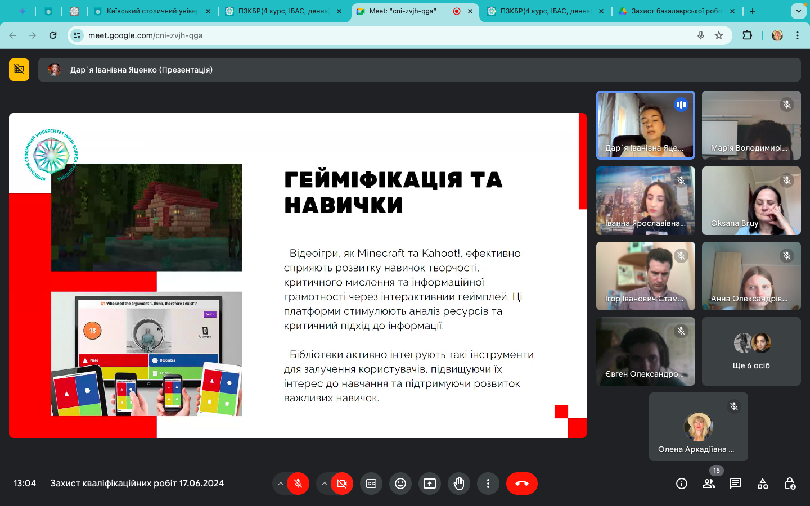Open the chat panel icon
Viewport: 810px width, 506px height.
(736, 484)
